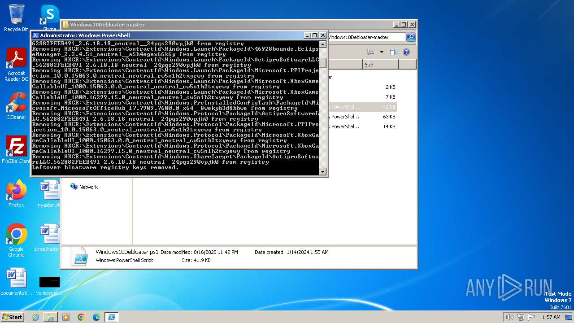Toggle the Explorer preview pane button
This screenshot has width=574, height=323.
pos(394,52)
